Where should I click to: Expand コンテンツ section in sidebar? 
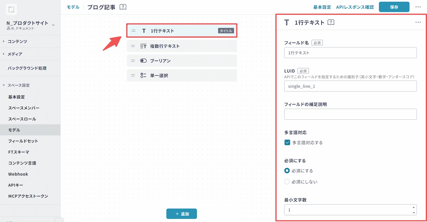[x=4, y=41]
